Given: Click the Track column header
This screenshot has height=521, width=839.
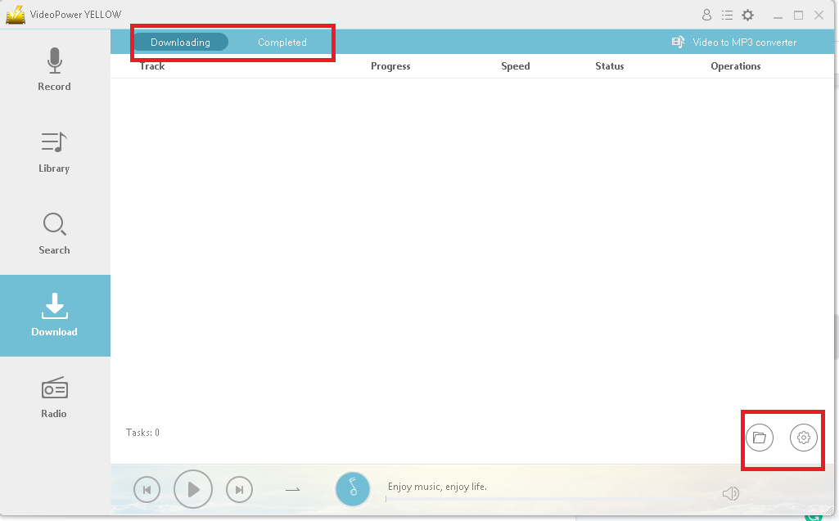Looking at the screenshot, I should point(152,66).
